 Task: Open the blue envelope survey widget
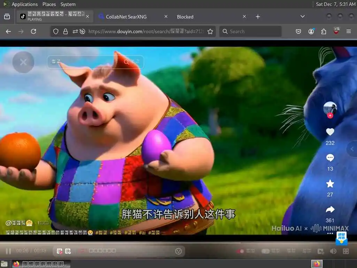point(342,238)
